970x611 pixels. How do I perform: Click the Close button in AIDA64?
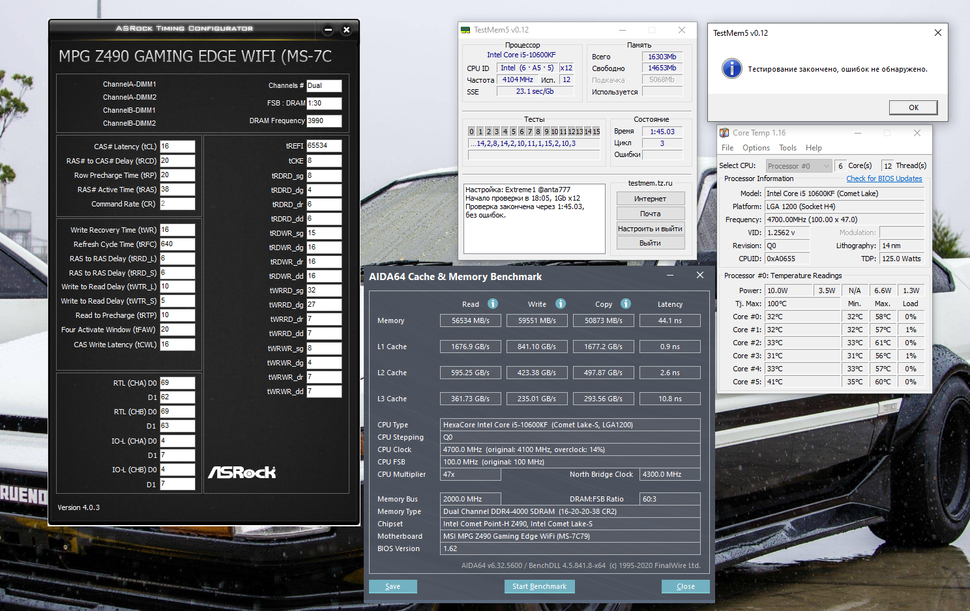pyautogui.click(x=686, y=586)
